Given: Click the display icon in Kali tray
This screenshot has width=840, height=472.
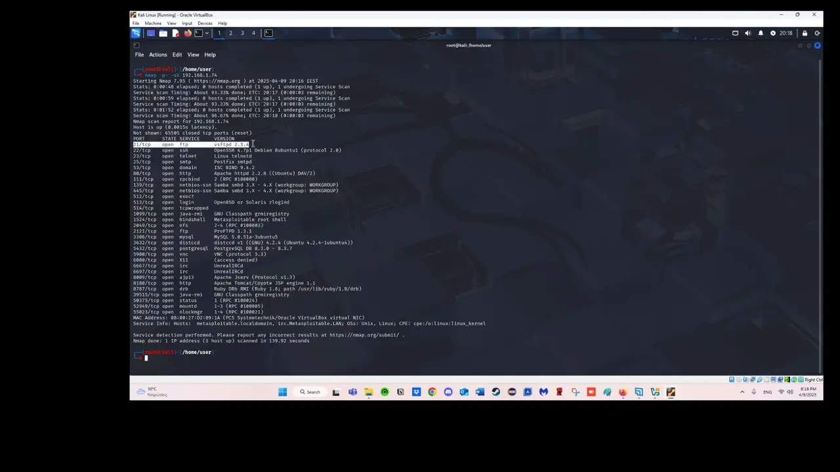Looking at the screenshot, I should click(x=735, y=33).
